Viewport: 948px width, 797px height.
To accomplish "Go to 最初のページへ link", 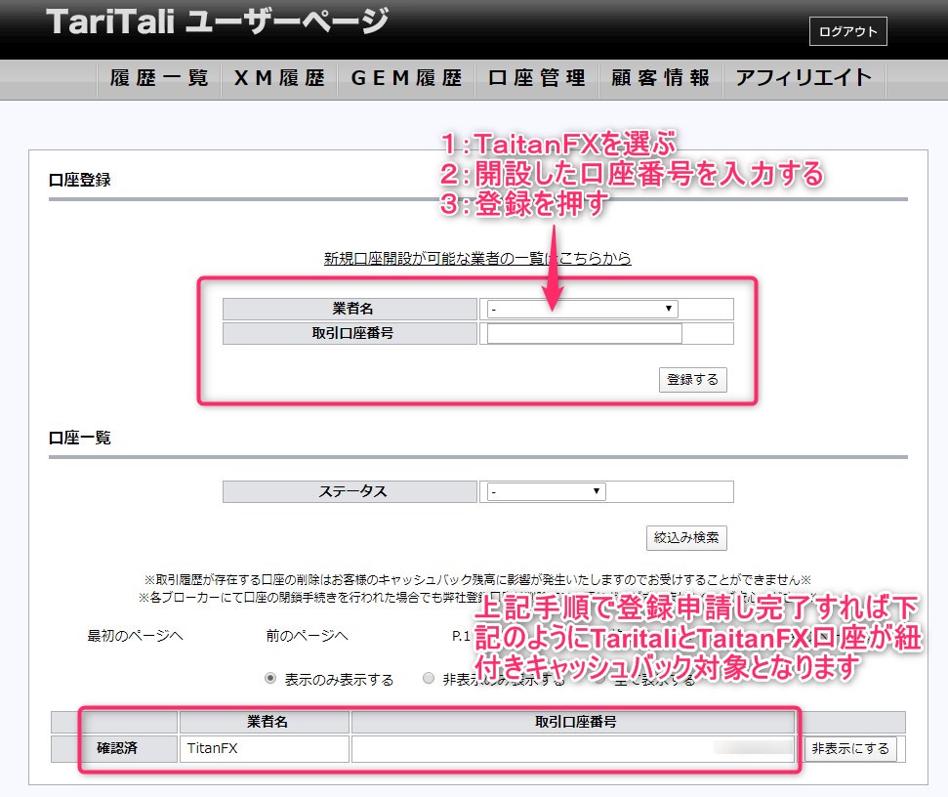I will tap(136, 636).
